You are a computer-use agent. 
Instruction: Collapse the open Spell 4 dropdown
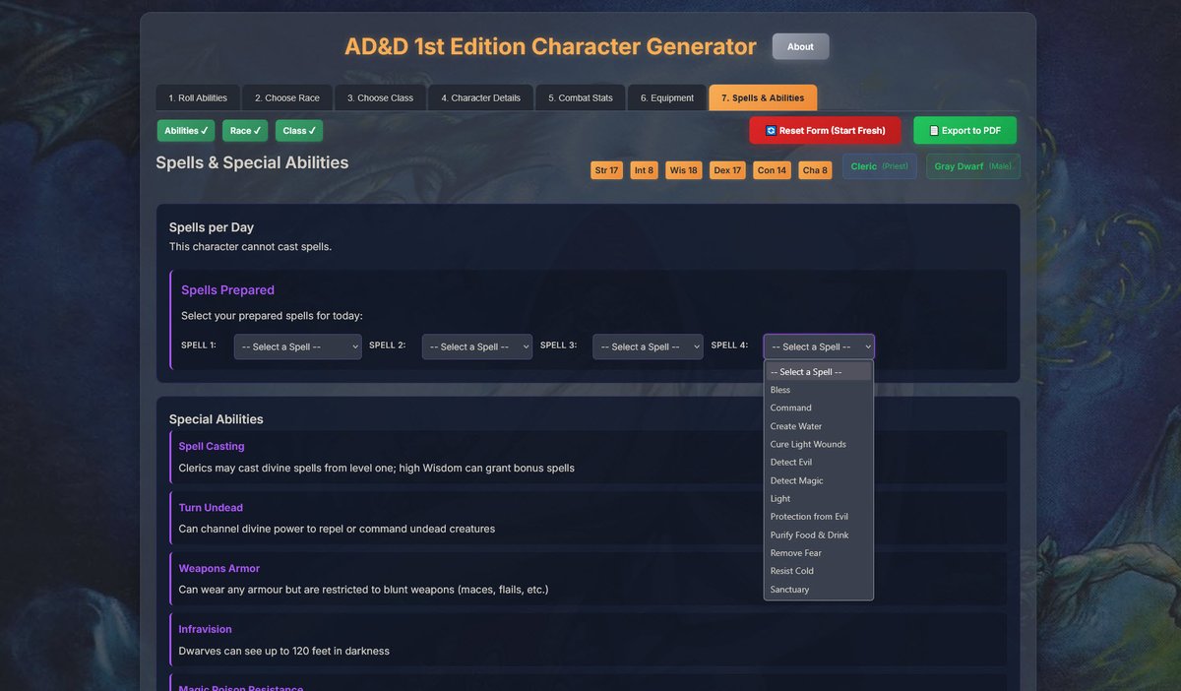pos(819,346)
